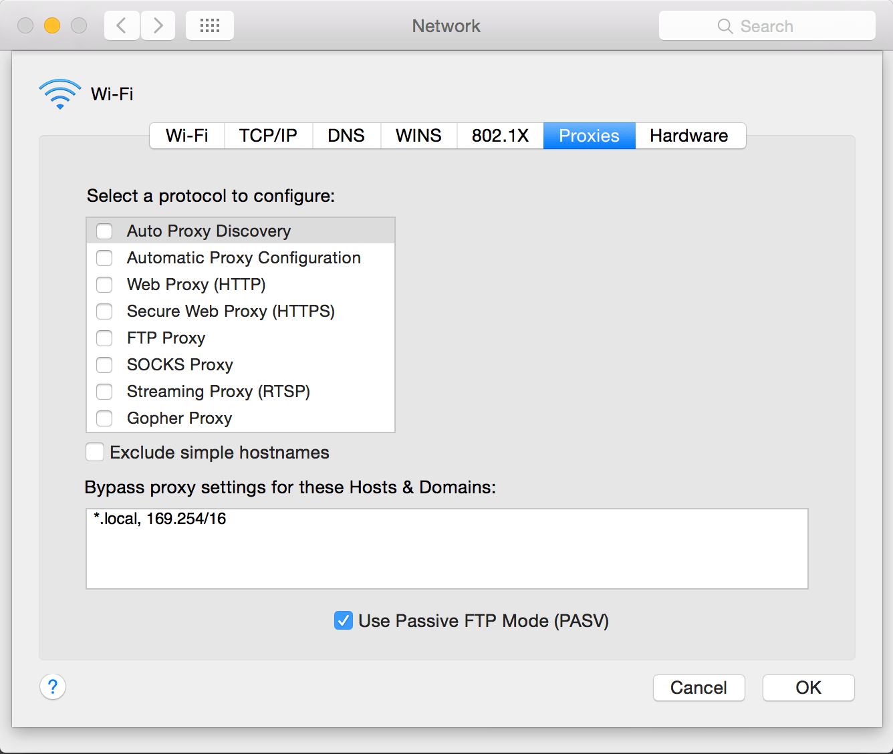Check Gopher Proxy

pyautogui.click(x=104, y=418)
